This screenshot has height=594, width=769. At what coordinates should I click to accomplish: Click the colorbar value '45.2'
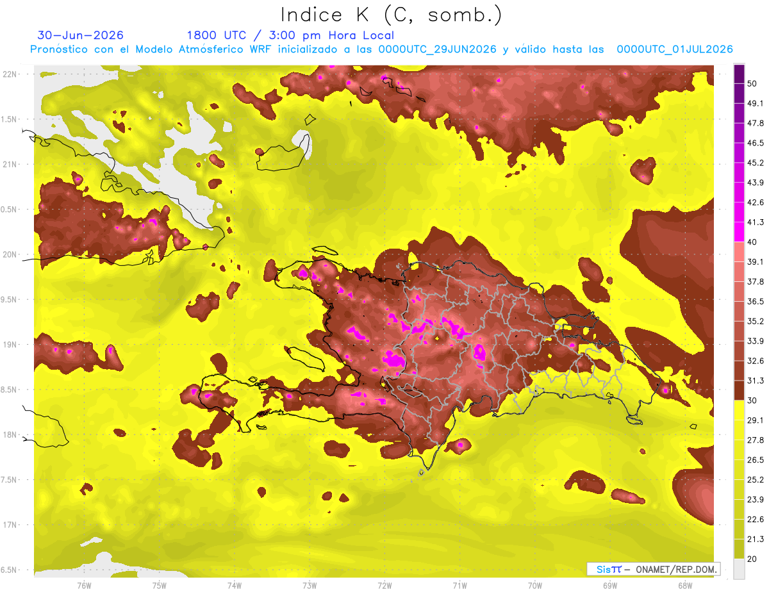[755, 163]
